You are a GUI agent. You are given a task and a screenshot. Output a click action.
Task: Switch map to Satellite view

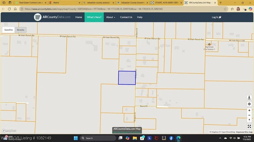point(9,30)
